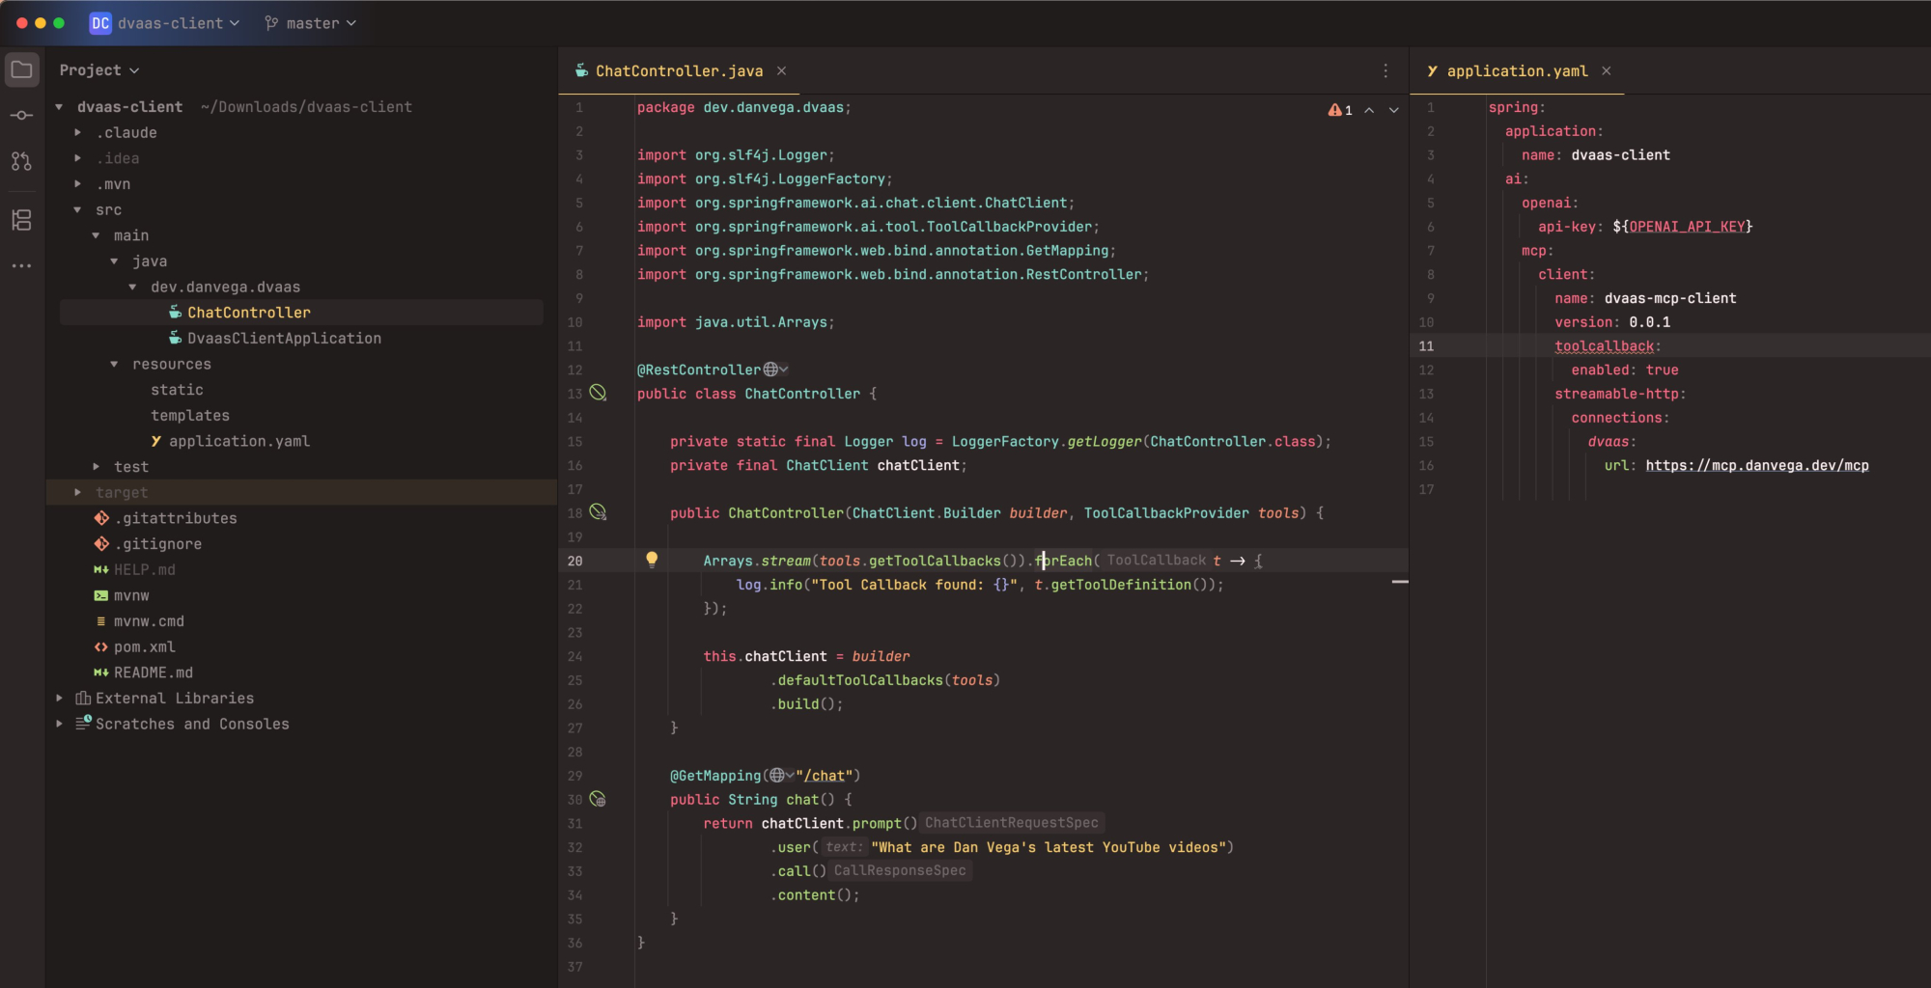The image size is (1931, 988).
Task: Switch to the application.yaml editor tab
Action: click(x=1516, y=70)
